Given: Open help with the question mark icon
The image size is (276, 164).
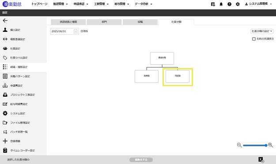Looking at the screenshot, I should click(229, 4).
